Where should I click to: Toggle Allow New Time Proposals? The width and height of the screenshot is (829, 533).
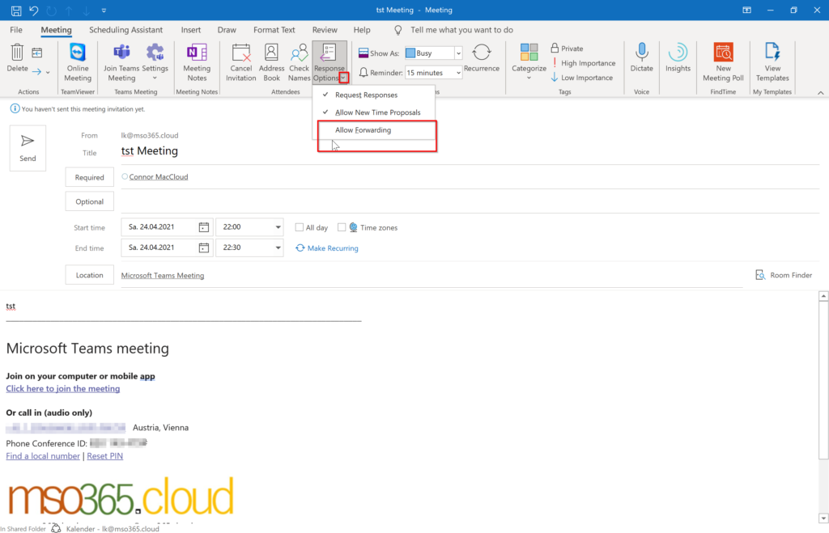point(374,112)
